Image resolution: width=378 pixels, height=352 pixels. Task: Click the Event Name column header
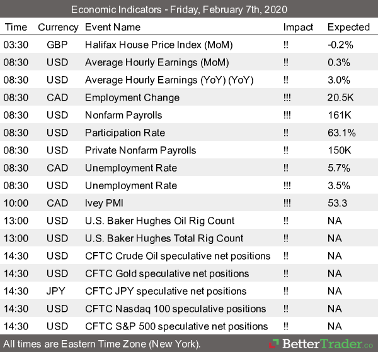pyautogui.click(x=113, y=27)
